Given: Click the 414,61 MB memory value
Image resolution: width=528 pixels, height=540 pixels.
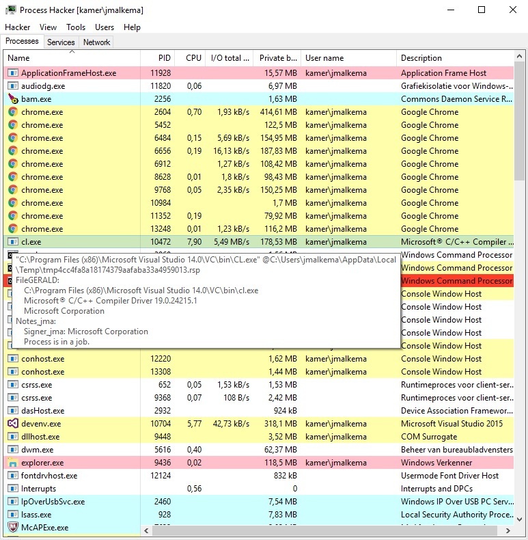Looking at the screenshot, I should pos(279,112).
